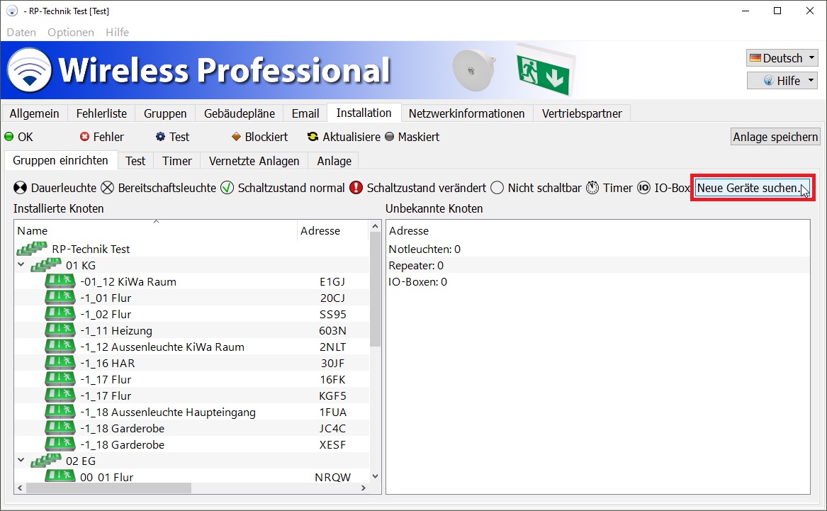Switch to the Gruppen tab
This screenshot has height=511, width=827.
[165, 113]
